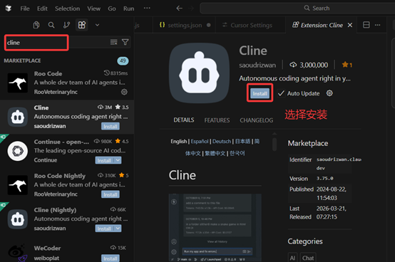Click the top Search command bar
Screen dimensions: 395x262
tap(297, 9)
